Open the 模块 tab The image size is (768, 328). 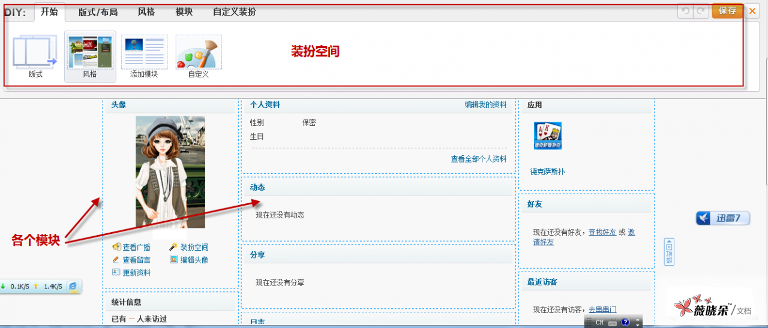184,11
